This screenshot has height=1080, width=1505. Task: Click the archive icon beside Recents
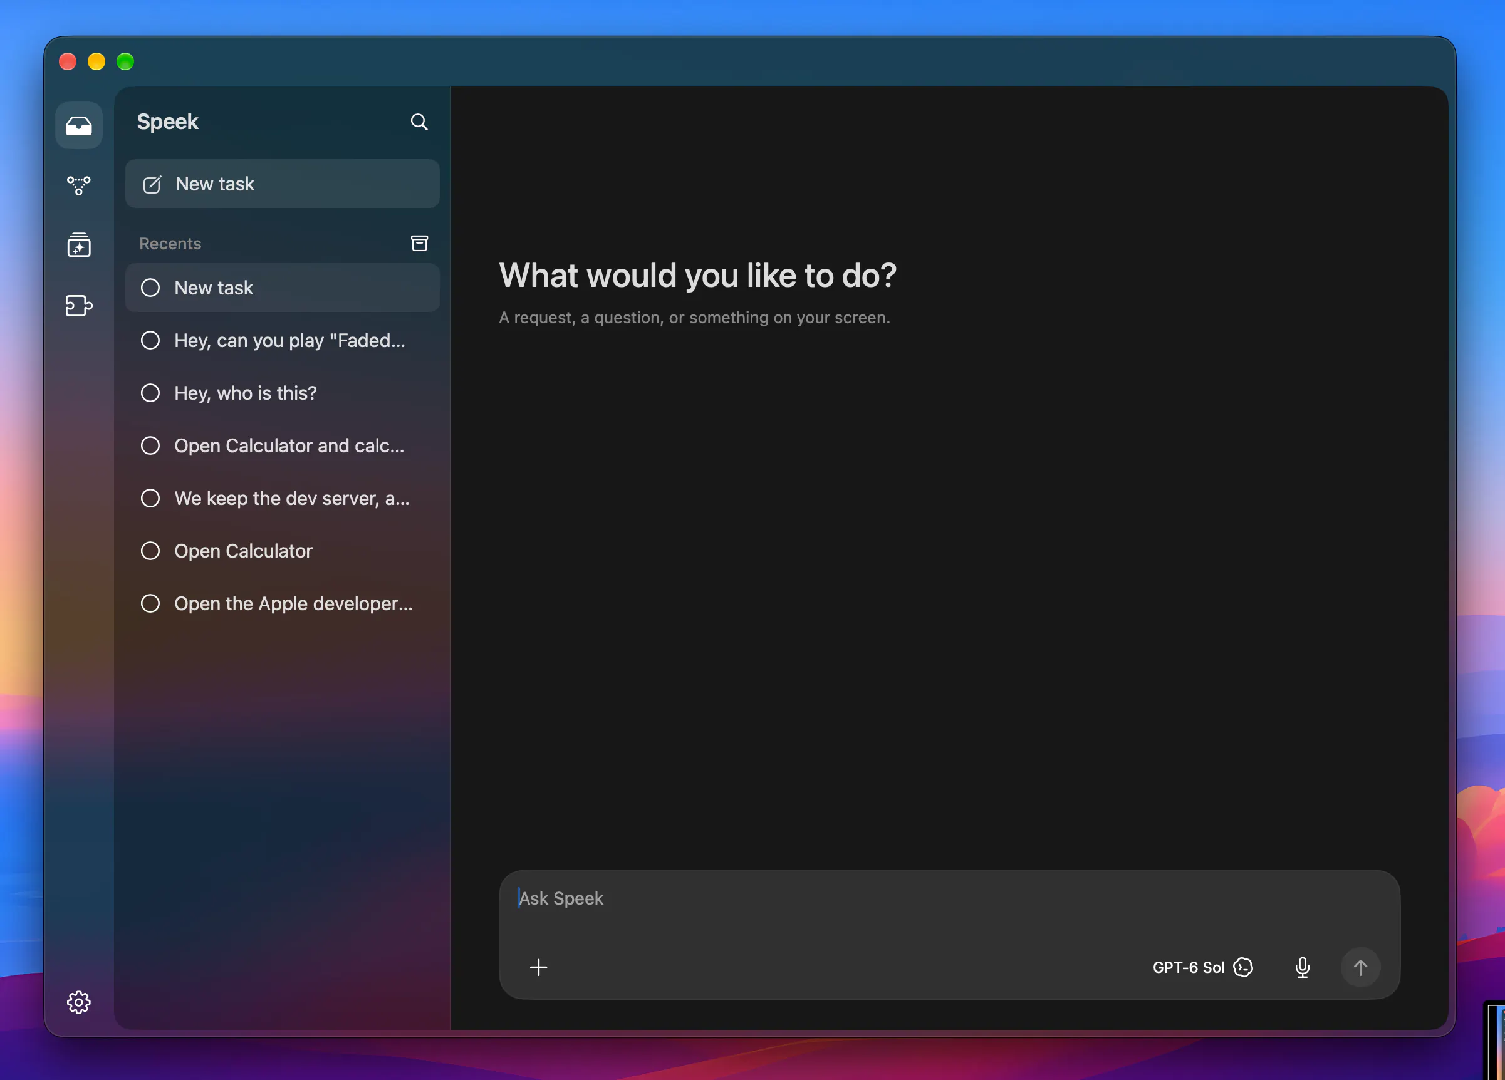419,244
